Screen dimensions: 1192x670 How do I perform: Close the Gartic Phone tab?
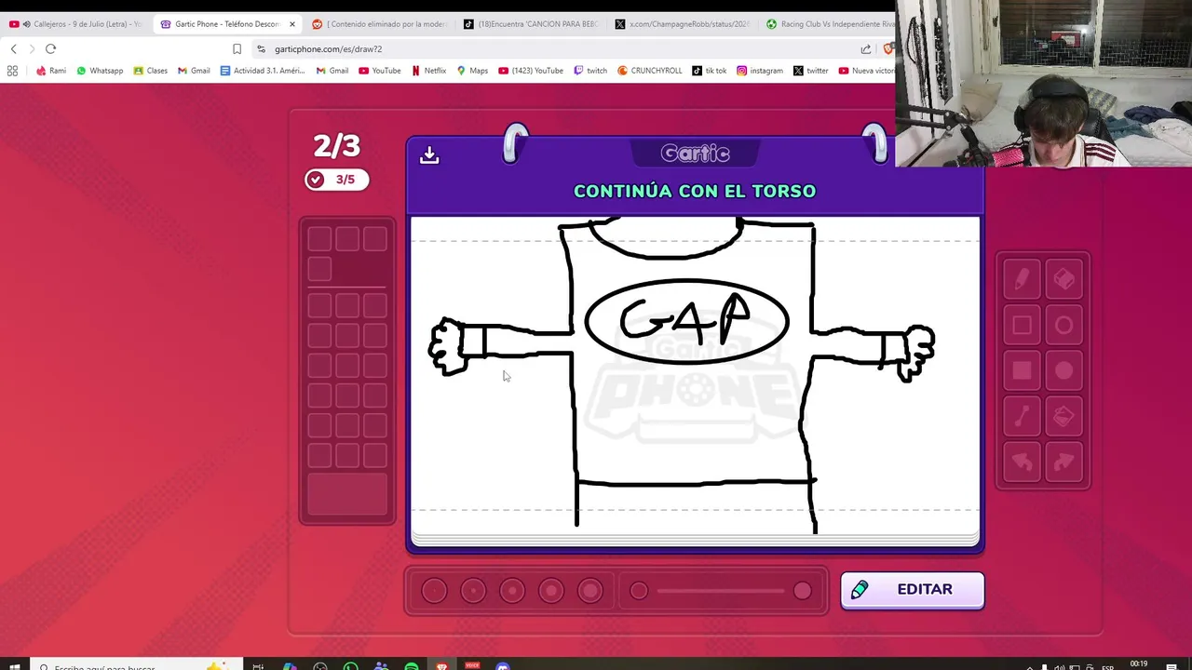coord(291,24)
